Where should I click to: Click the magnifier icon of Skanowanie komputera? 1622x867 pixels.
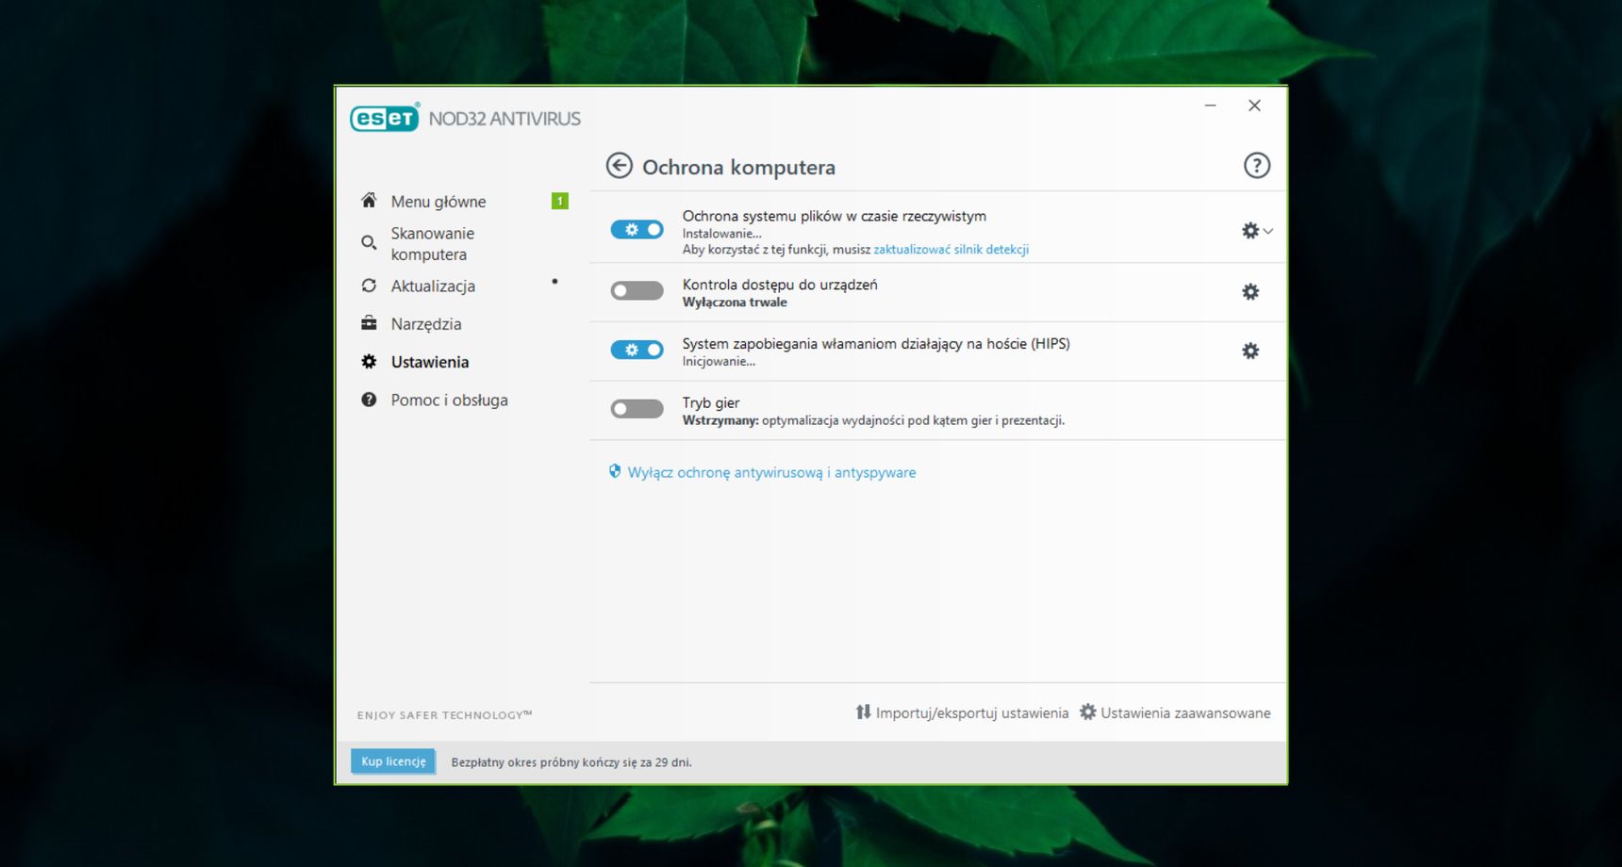click(369, 243)
